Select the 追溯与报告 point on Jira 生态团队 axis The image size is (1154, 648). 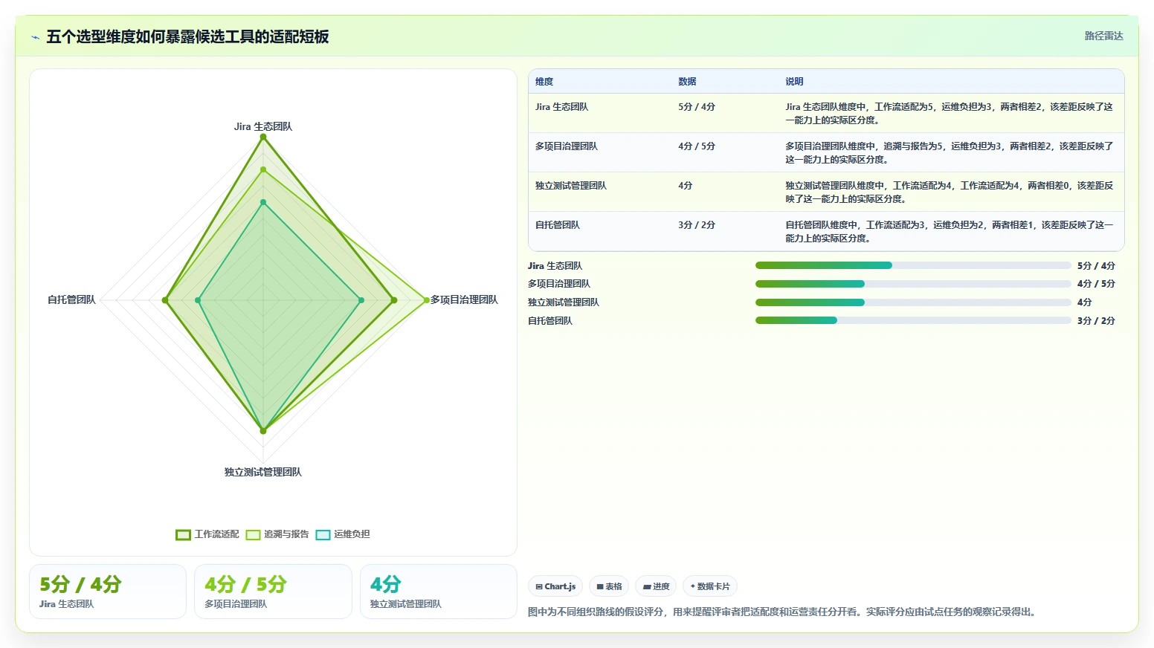click(x=263, y=170)
